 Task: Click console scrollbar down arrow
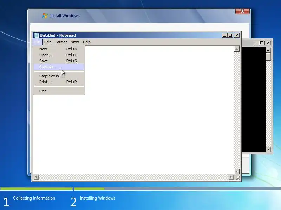[268, 149]
